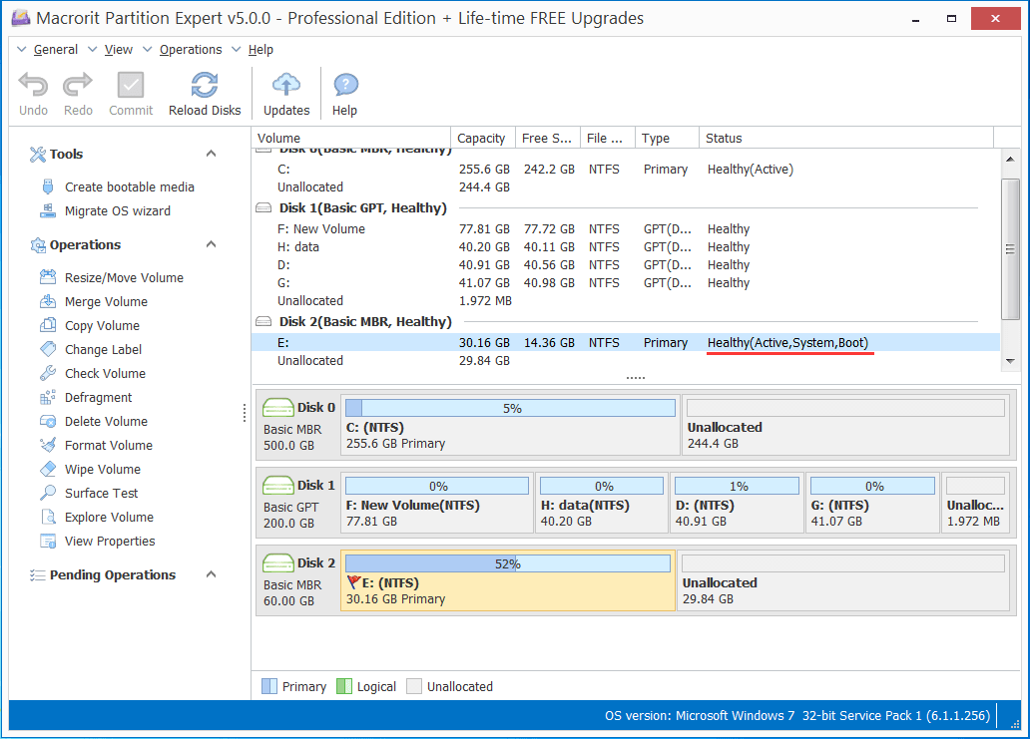Sort by Free Space column header

tap(548, 138)
